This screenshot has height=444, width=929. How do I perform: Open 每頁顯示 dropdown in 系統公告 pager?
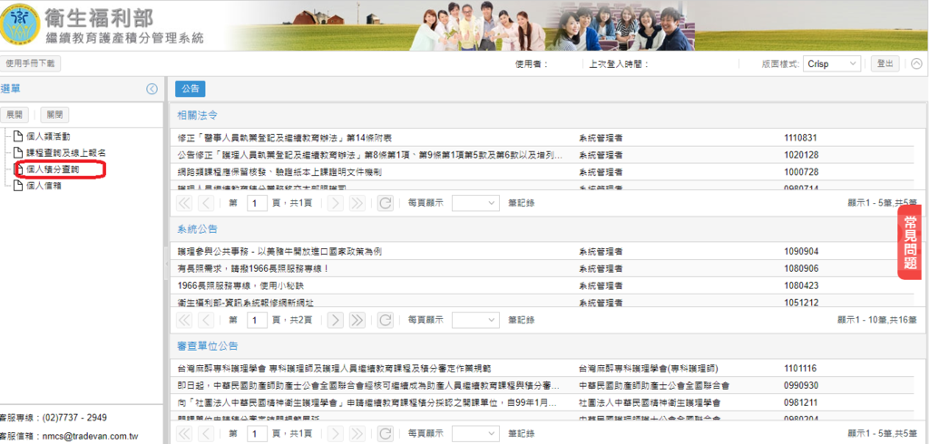click(475, 320)
